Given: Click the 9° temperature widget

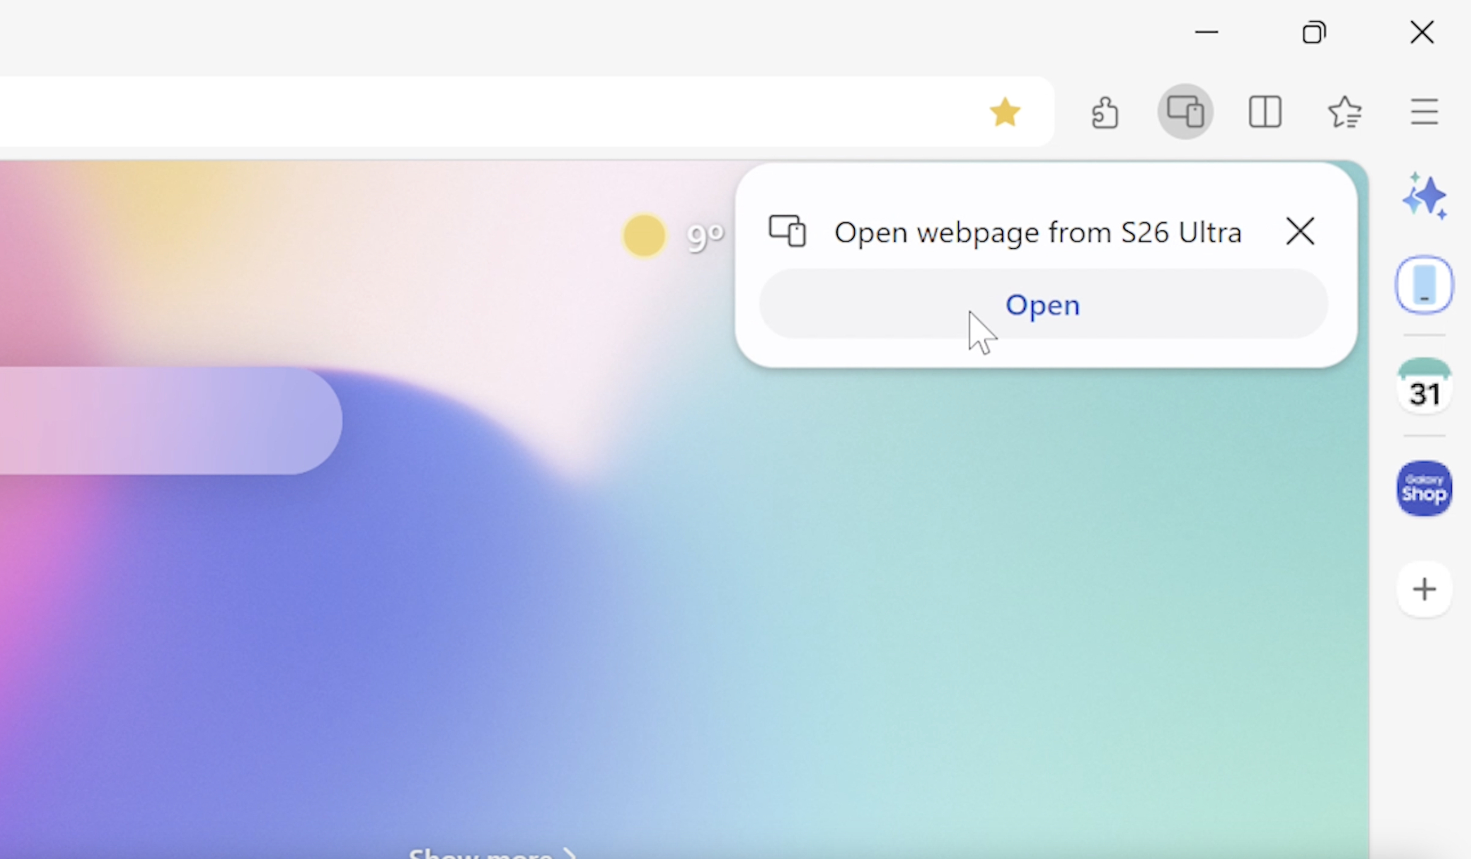Looking at the screenshot, I should tap(705, 237).
